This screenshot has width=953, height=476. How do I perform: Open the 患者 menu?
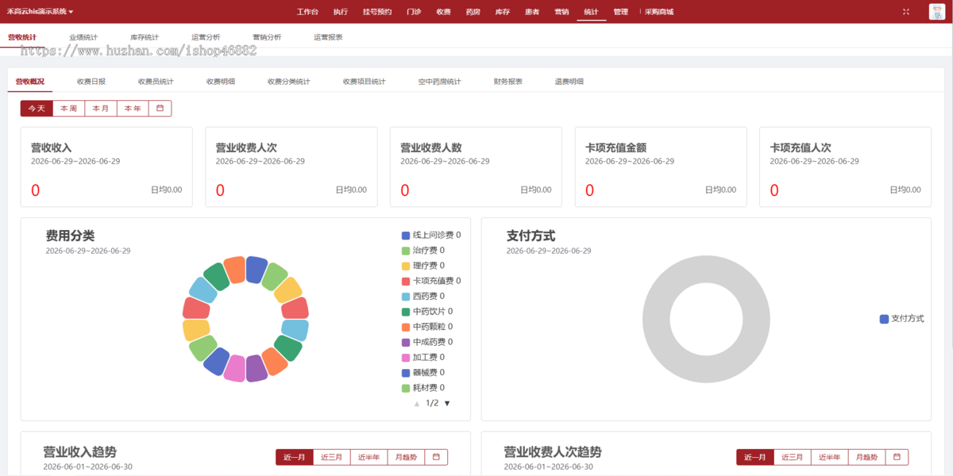click(532, 12)
